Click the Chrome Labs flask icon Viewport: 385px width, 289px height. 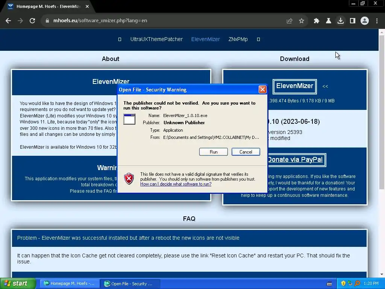click(x=329, y=21)
